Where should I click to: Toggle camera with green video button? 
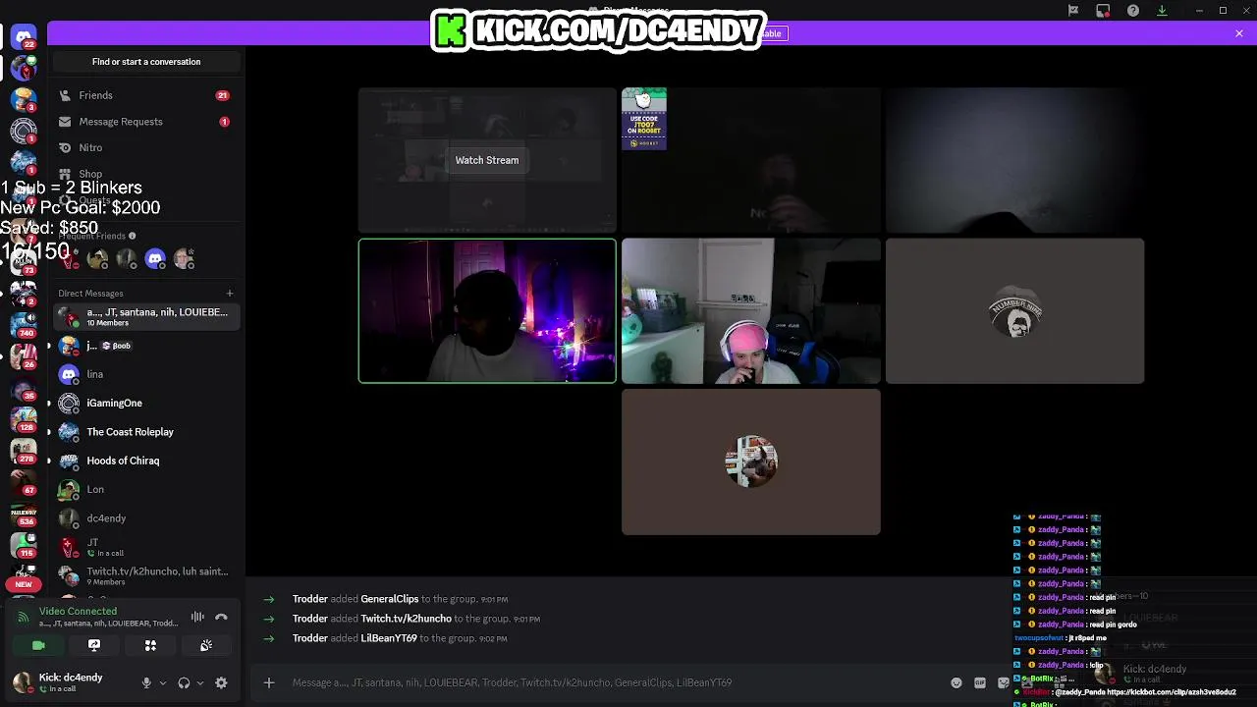38,645
